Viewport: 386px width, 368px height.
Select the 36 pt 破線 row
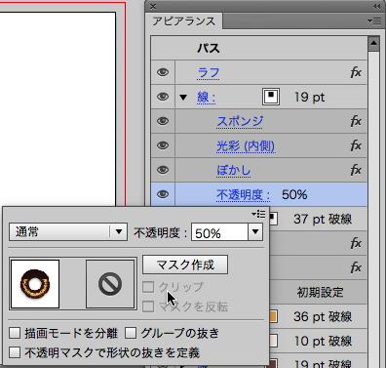(319, 316)
